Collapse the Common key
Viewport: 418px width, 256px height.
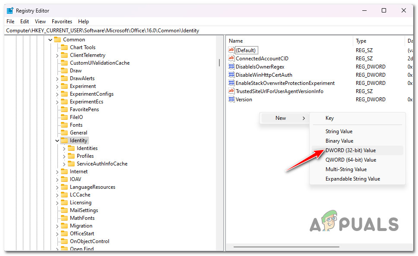(x=50, y=40)
